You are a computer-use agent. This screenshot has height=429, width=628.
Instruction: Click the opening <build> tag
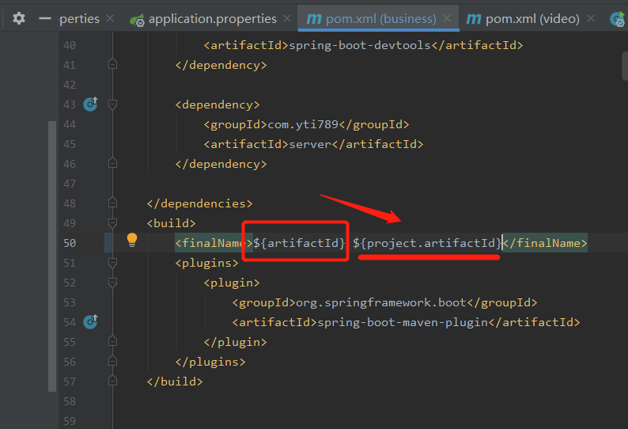[x=171, y=223]
